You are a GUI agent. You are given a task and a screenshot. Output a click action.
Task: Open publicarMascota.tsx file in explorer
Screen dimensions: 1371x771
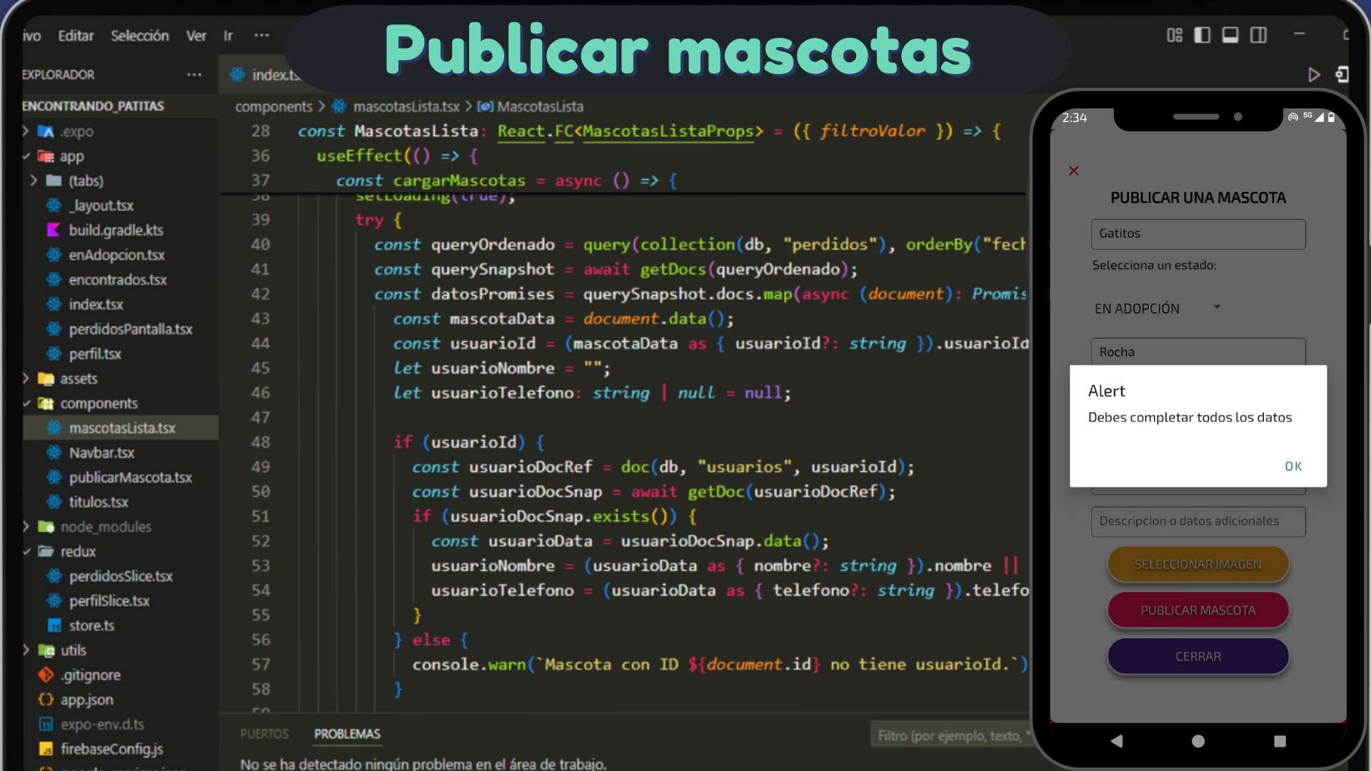tap(130, 478)
